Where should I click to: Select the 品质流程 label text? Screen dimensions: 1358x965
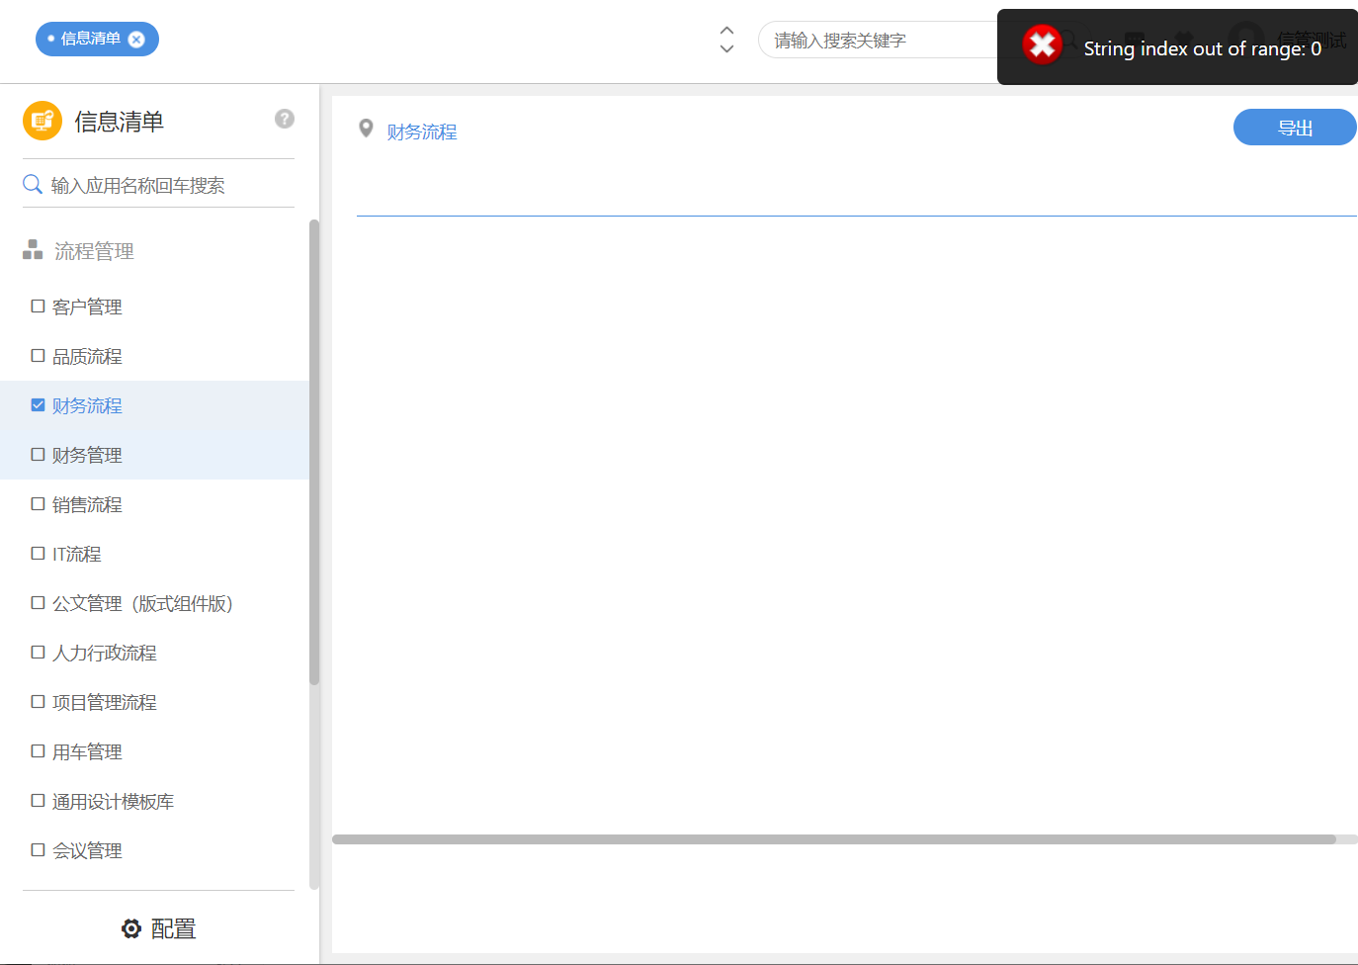87,357
